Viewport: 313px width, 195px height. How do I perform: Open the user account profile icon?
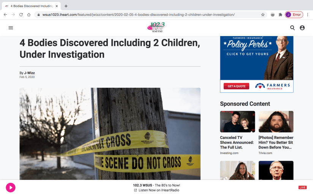[302, 28]
